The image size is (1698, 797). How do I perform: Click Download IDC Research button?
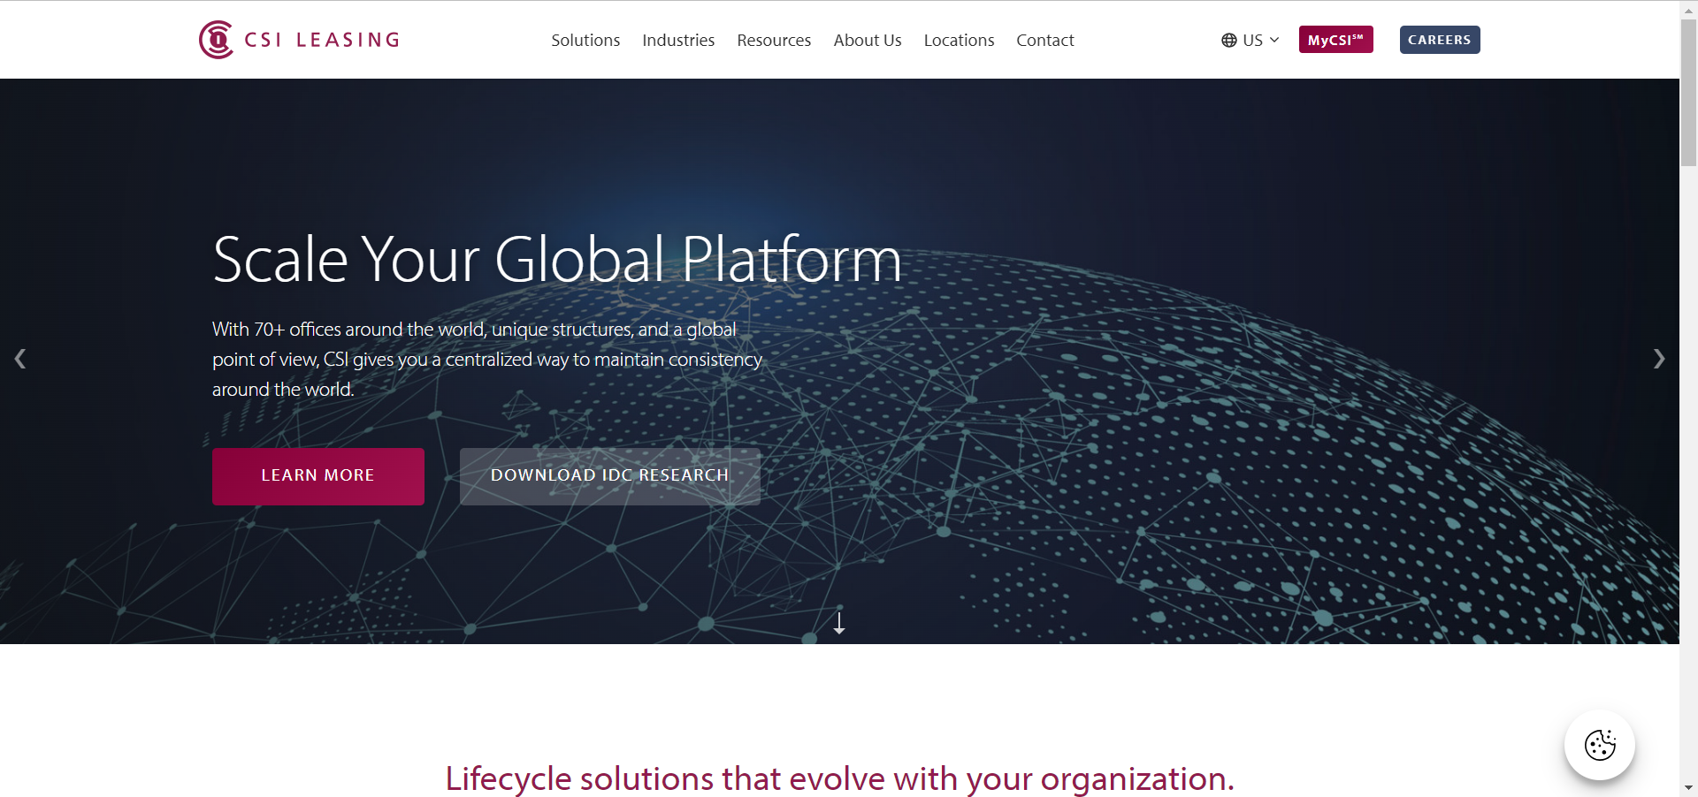[609, 476]
